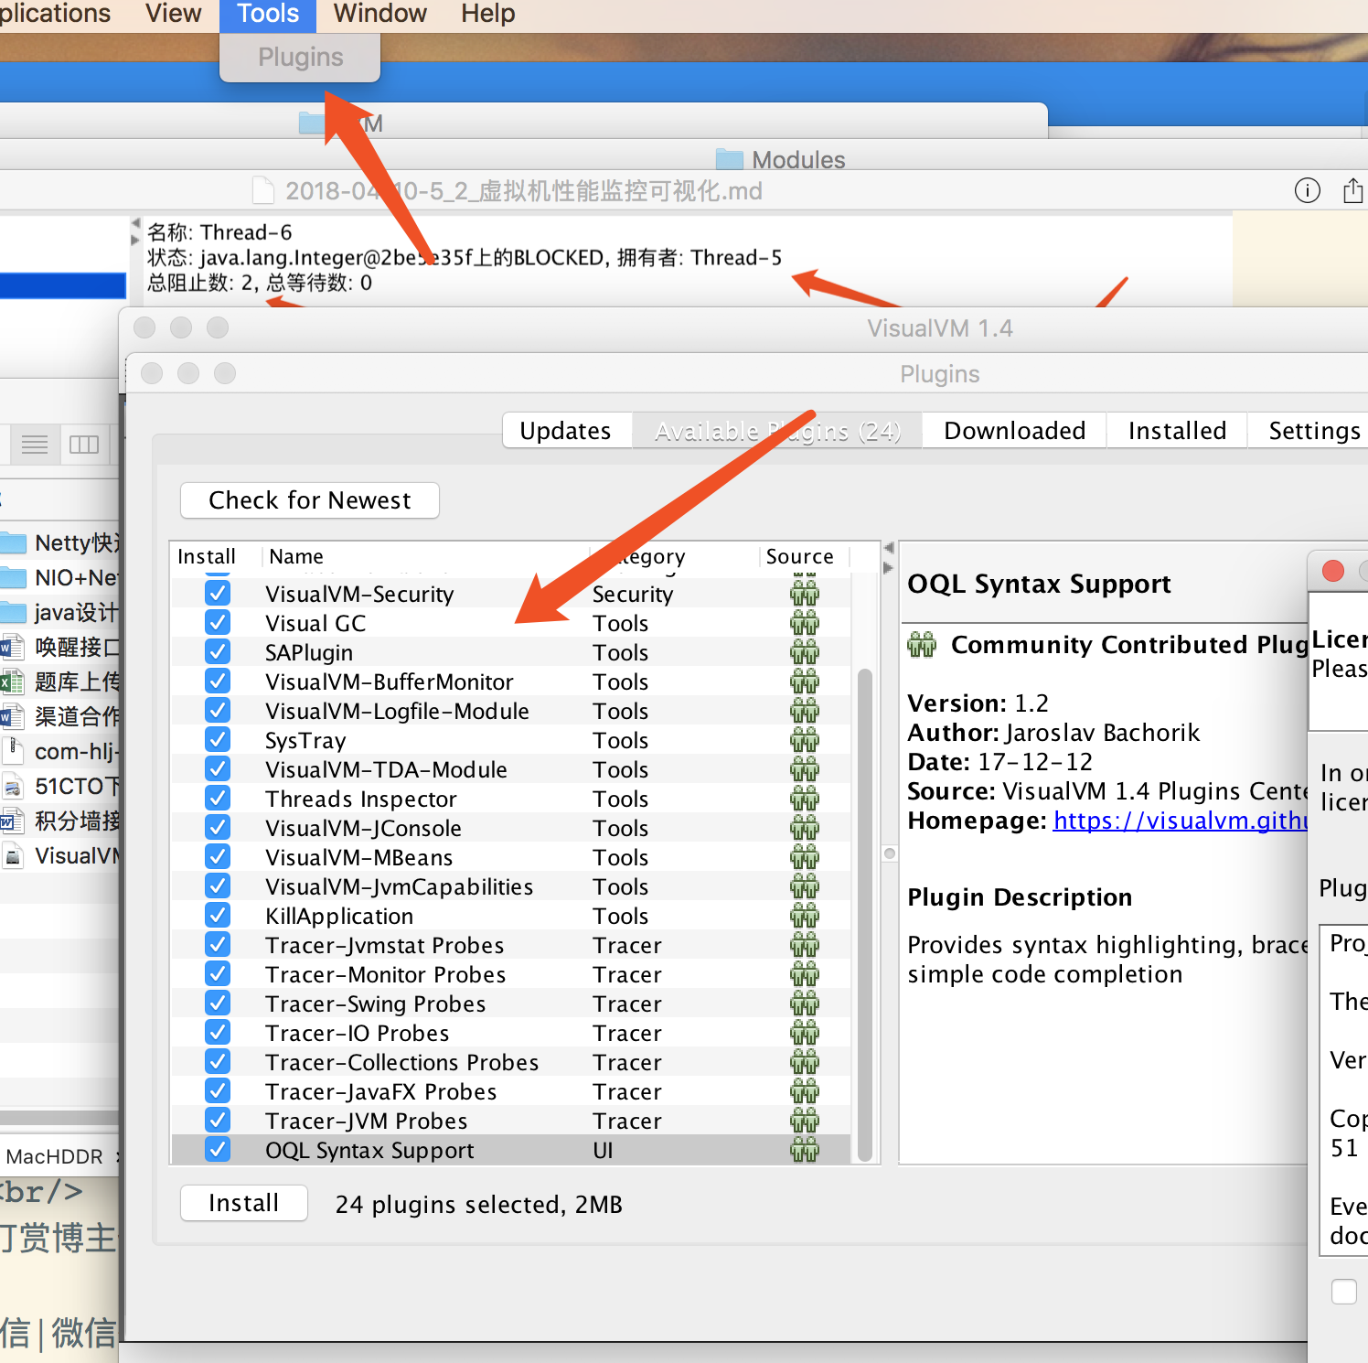This screenshot has width=1368, height=1363.
Task: Close the license dialog with red button
Action: (1333, 571)
